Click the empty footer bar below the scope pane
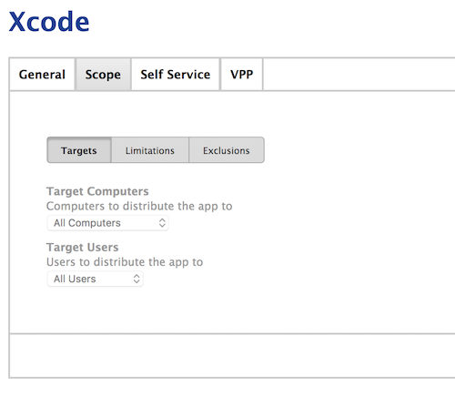 [x=232, y=356]
